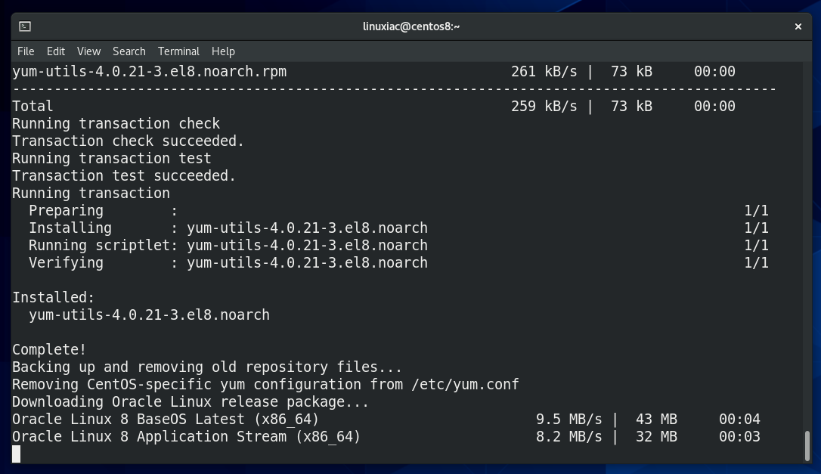The image size is (821, 474).
Task: Click "00:00" in the Total row
Action: click(x=714, y=107)
